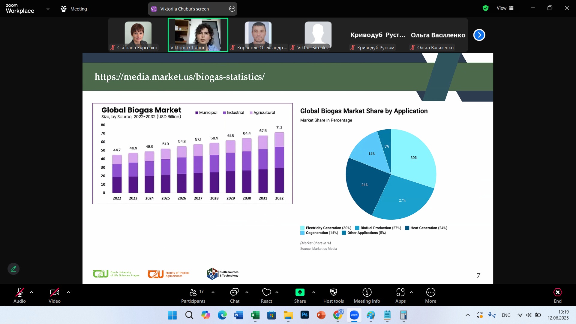Open Microsoft Store from the taskbar
This screenshot has width=576, height=324.
tap(271, 315)
